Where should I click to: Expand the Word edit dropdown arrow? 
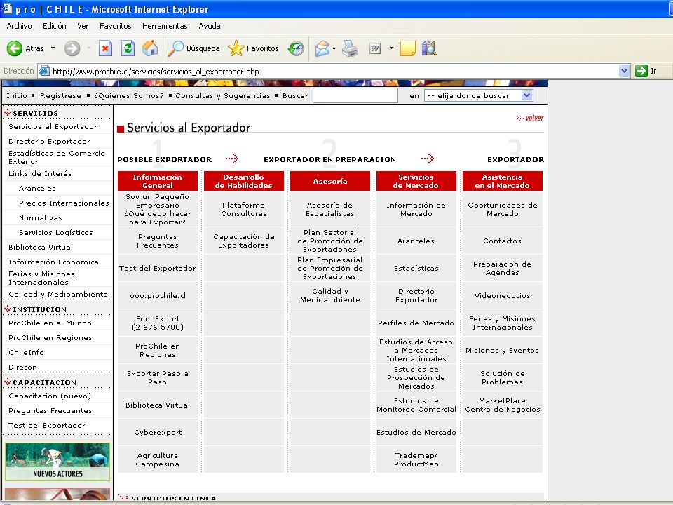pos(391,48)
